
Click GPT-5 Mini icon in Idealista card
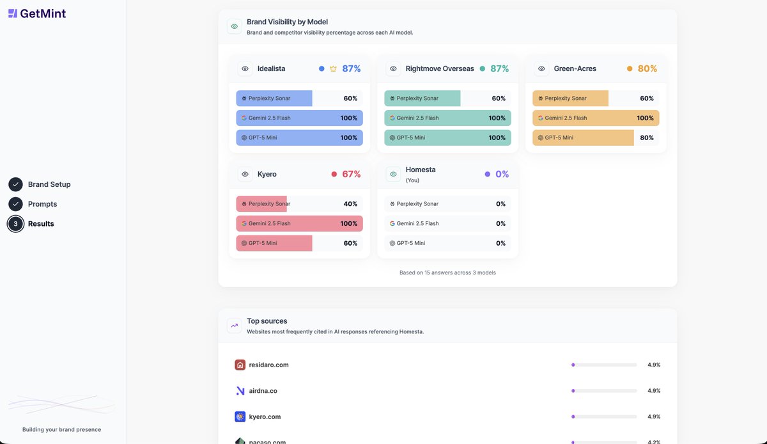click(x=244, y=138)
